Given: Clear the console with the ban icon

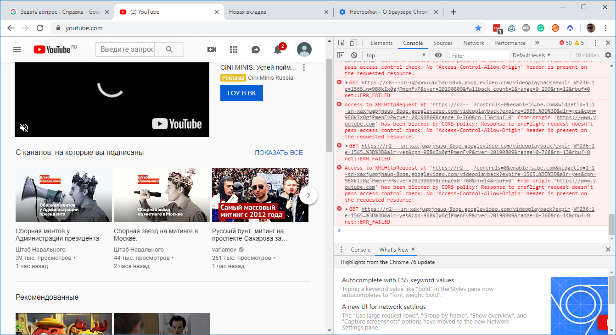Looking at the screenshot, I should point(354,55).
